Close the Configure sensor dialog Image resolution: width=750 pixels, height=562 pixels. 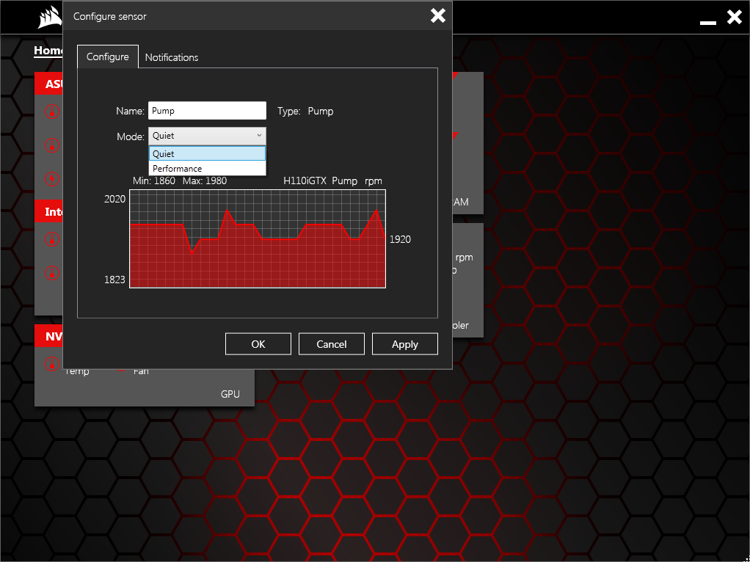(x=437, y=15)
